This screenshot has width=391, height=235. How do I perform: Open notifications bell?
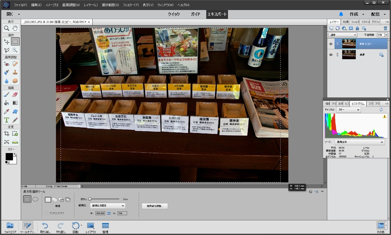tap(341, 14)
